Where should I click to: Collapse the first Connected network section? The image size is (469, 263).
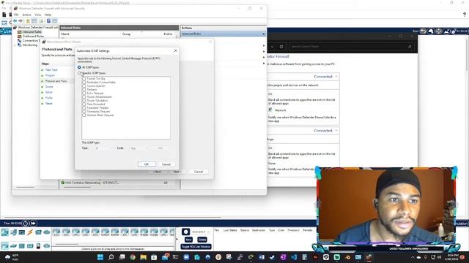336,77
